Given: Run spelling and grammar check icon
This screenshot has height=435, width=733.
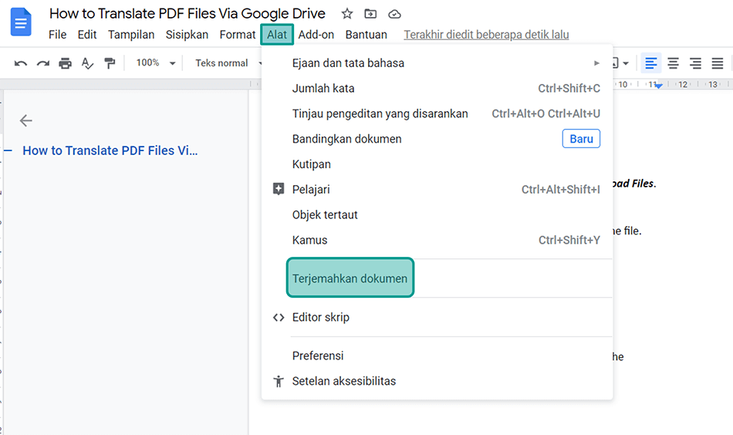Looking at the screenshot, I should pos(87,63).
